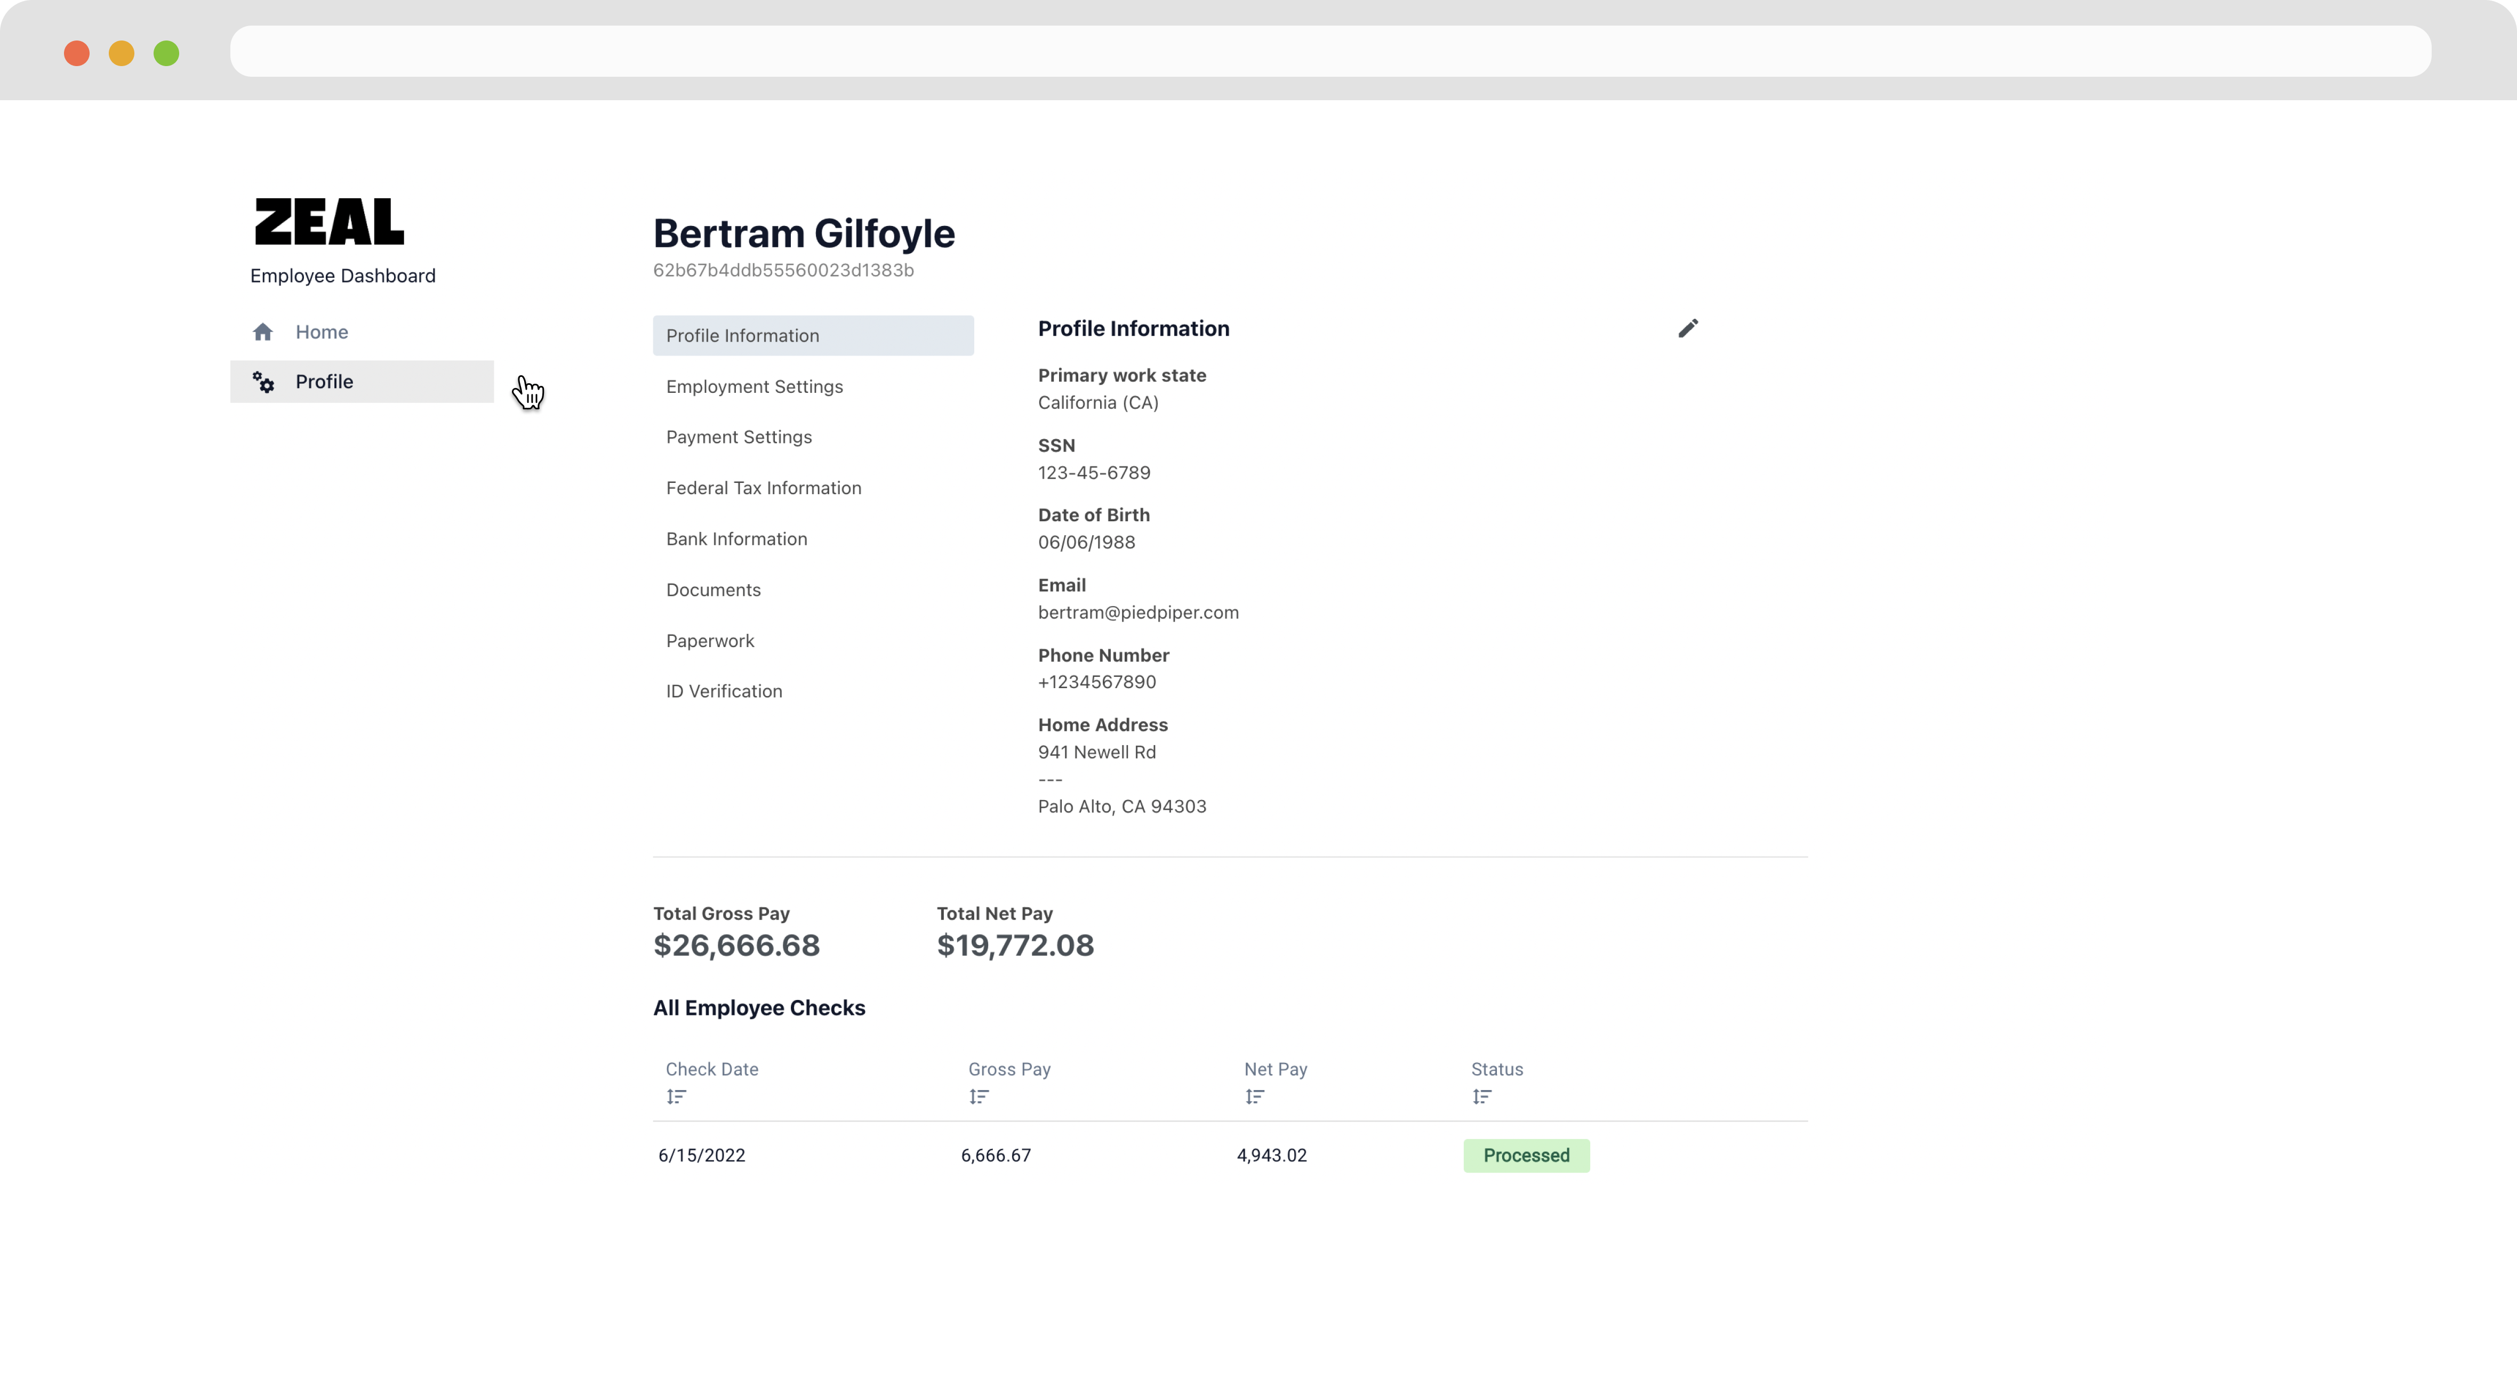
Task: Sort by Status column icon
Action: click(1481, 1097)
